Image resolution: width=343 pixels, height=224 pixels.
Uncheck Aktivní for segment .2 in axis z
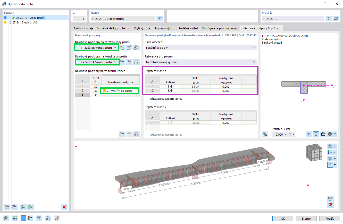pyautogui.click(x=170, y=91)
